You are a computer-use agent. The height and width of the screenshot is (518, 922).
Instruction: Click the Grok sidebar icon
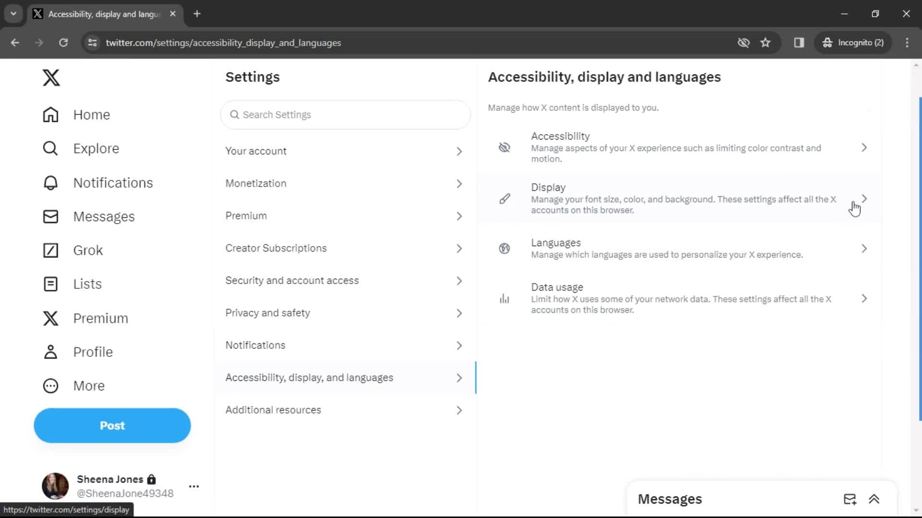50,250
